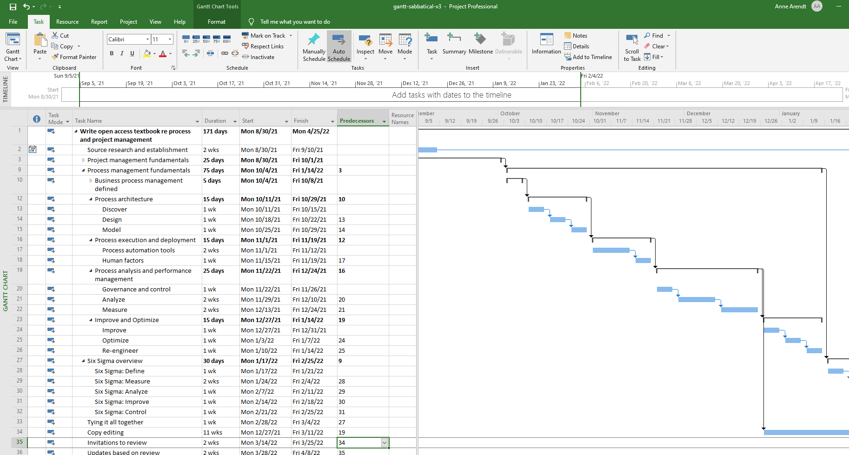Open the Format tab under Gantt Chart Tools
The height and width of the screenshot is (455, 849).
[x=216, y=21]
